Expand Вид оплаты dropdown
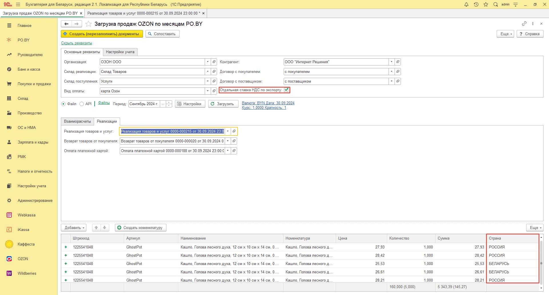Image resolution: width=549 pixels, height=295 pixels. [208, 91]
